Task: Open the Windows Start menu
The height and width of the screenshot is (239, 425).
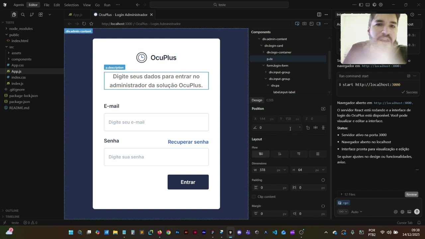Action: pyautogui.click(x=71, y=232)
